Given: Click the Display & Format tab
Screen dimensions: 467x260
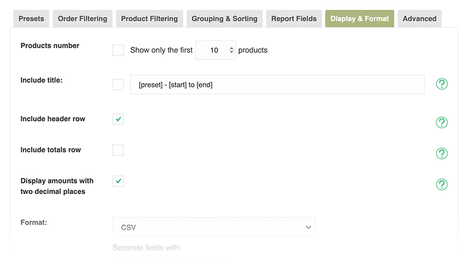Looking at the screenshot, I should (360, 18).
